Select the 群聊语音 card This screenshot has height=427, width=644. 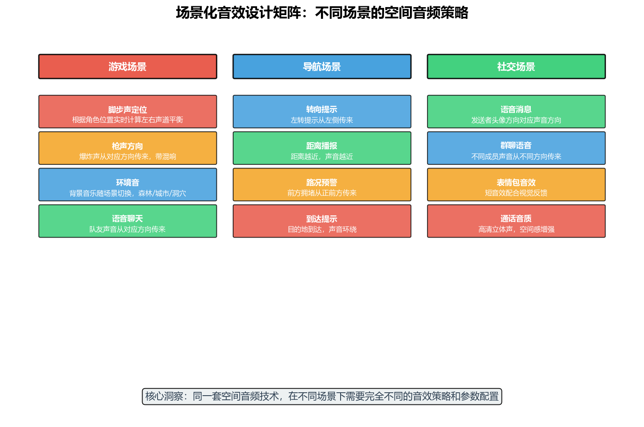pyautogui.click(x=516, y=148)
